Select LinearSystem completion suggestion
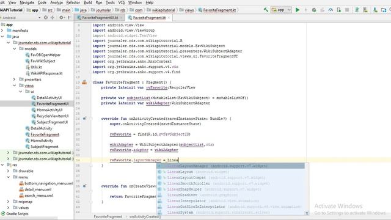The height and width of the screenshot is (220, 391). 230,213
